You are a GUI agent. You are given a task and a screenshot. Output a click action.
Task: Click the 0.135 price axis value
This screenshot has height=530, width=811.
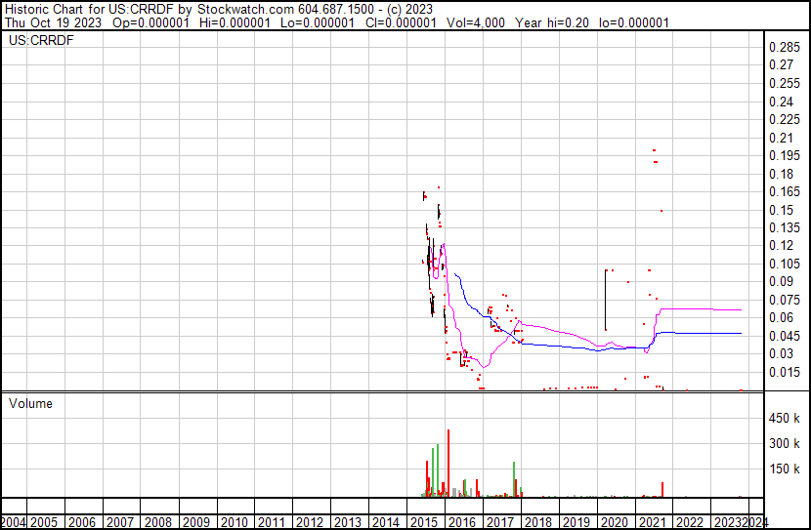click(x=785, y=227)
